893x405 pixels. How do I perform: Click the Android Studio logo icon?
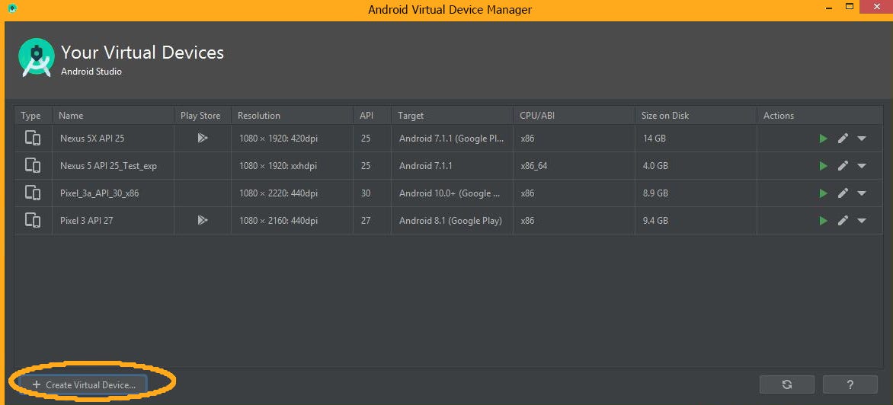click(37, 57)
